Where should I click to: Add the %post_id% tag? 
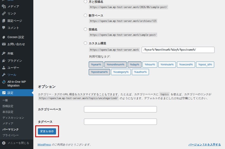tap(205, 65)
